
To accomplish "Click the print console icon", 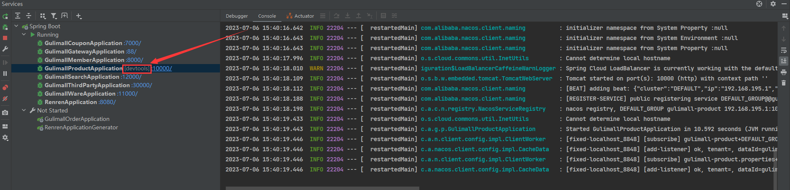I will (x=784, y=72).
